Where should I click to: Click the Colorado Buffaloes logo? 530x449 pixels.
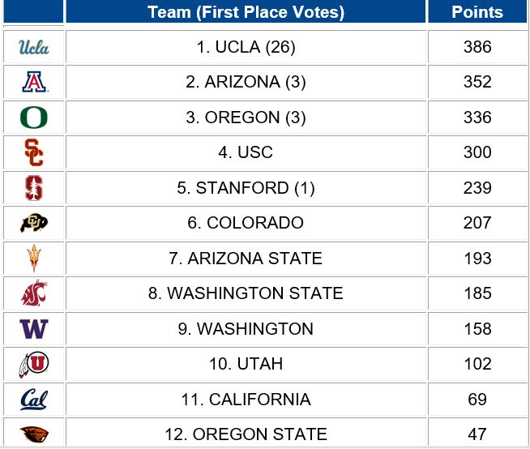pyautogui.click(x=34, y=223)
